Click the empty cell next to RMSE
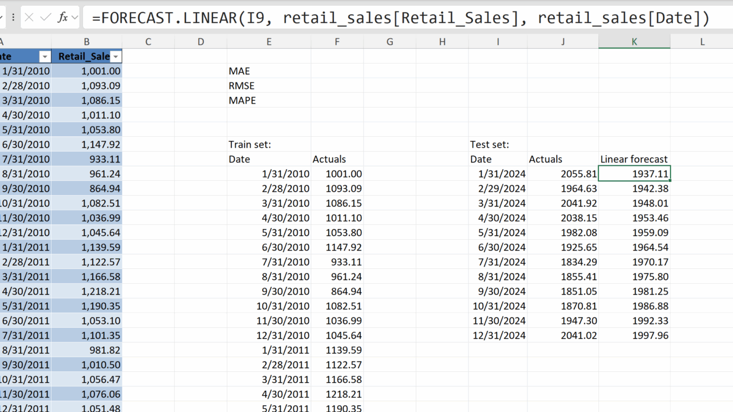This screenshot has height=412, width=733. [x=337, y=86]
